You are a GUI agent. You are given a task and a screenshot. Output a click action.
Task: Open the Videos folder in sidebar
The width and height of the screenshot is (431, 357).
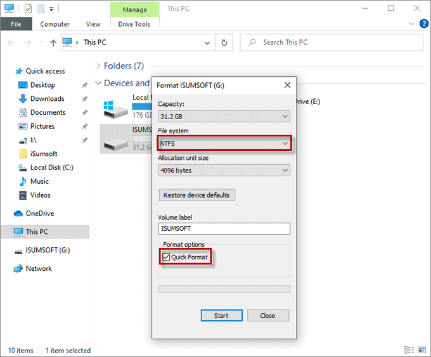click(35, 195)
